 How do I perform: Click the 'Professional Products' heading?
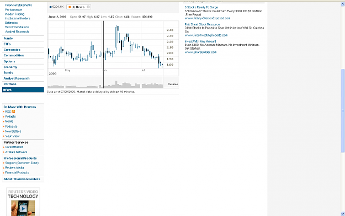pos(20,158)
